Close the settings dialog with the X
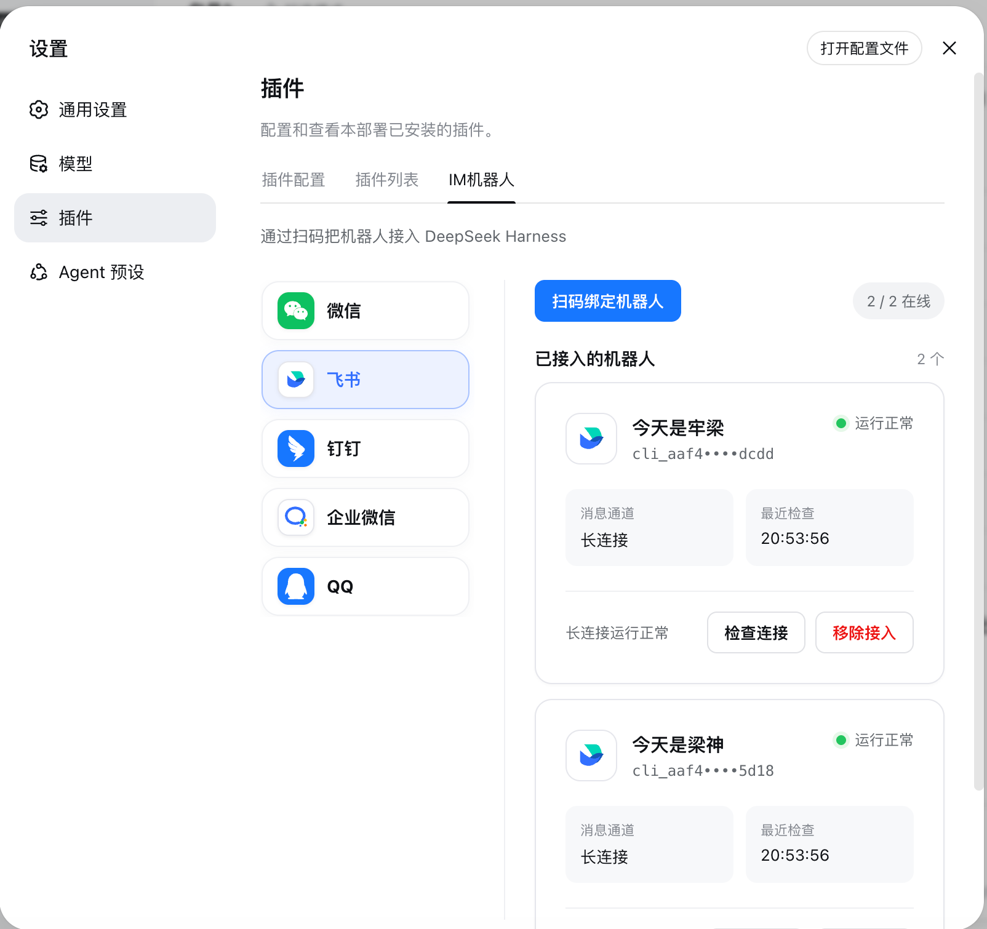The width and height of the screenshot is (987, 929). coord(949,48)
